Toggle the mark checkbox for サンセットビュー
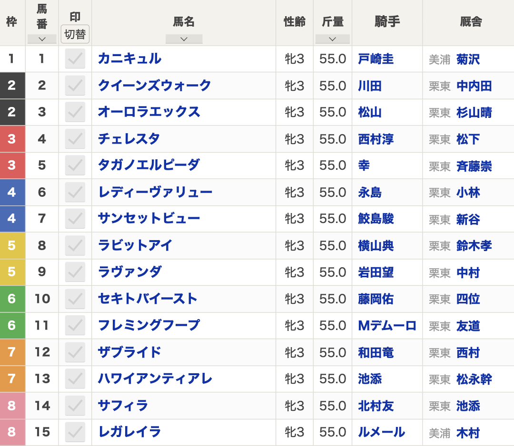This screenshot has width=514, height=446. click(x=75, y=219)
